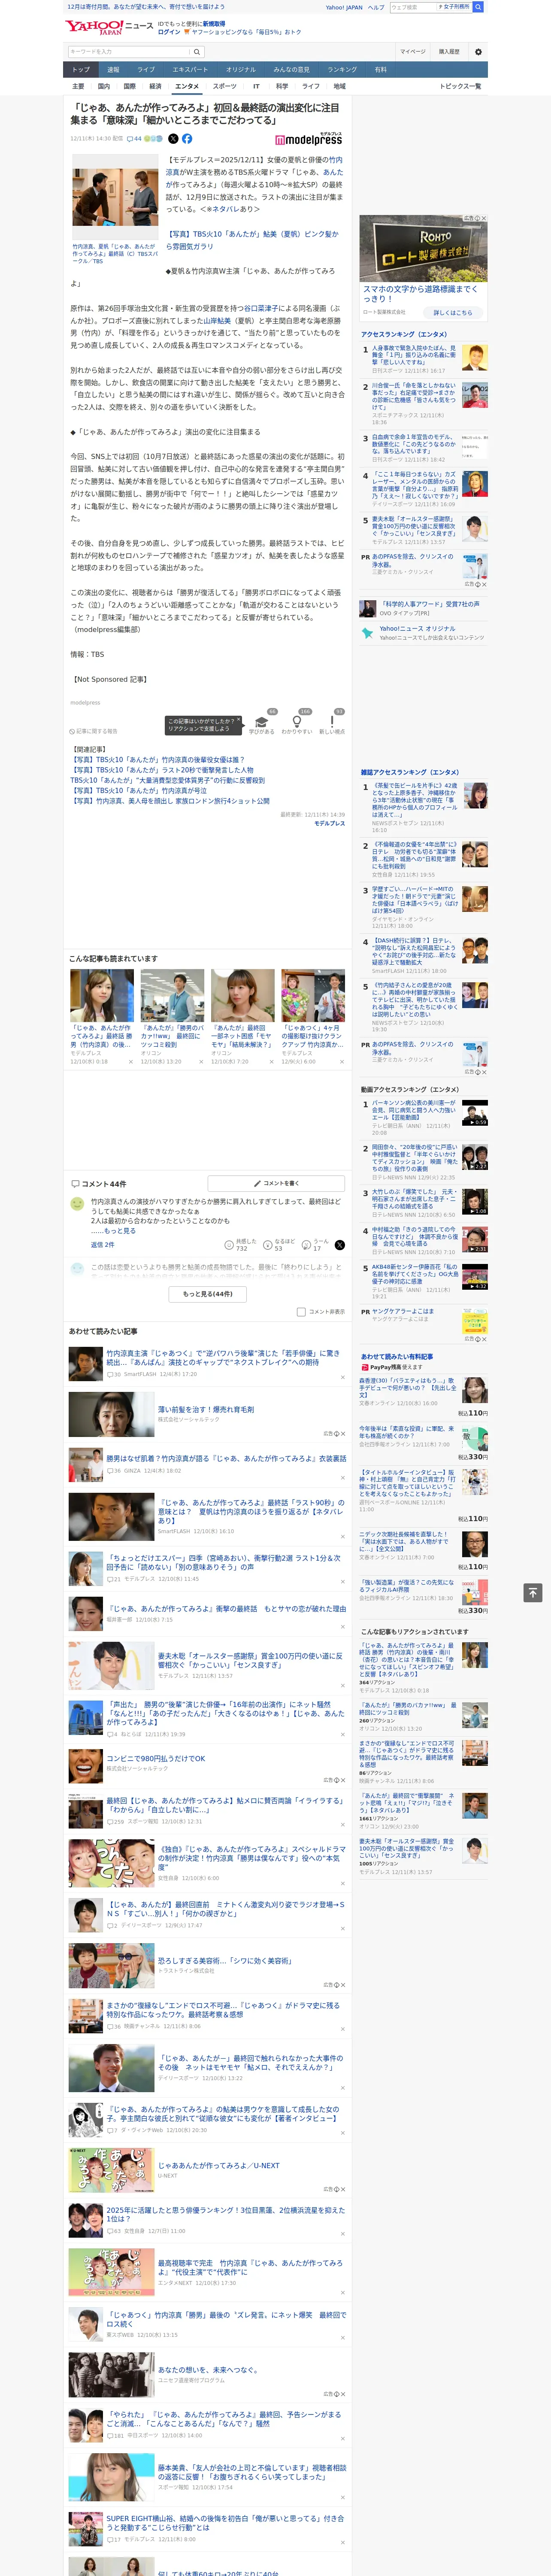Open settings gear icon in header

478,52
